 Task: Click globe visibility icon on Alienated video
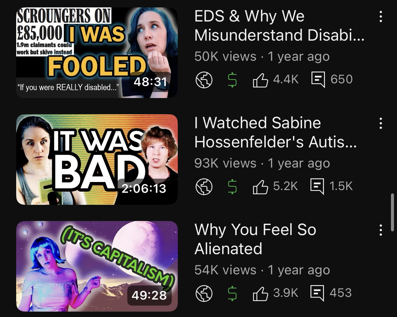[204, 293]
